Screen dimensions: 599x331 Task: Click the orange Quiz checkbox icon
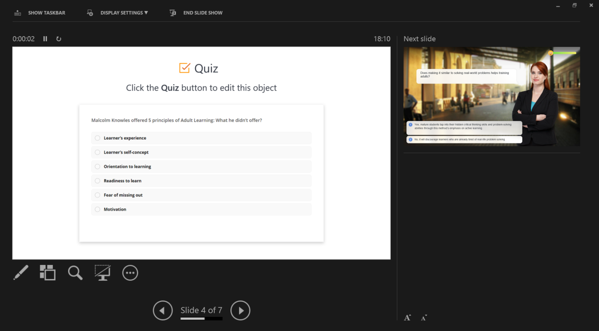[185, 68]
